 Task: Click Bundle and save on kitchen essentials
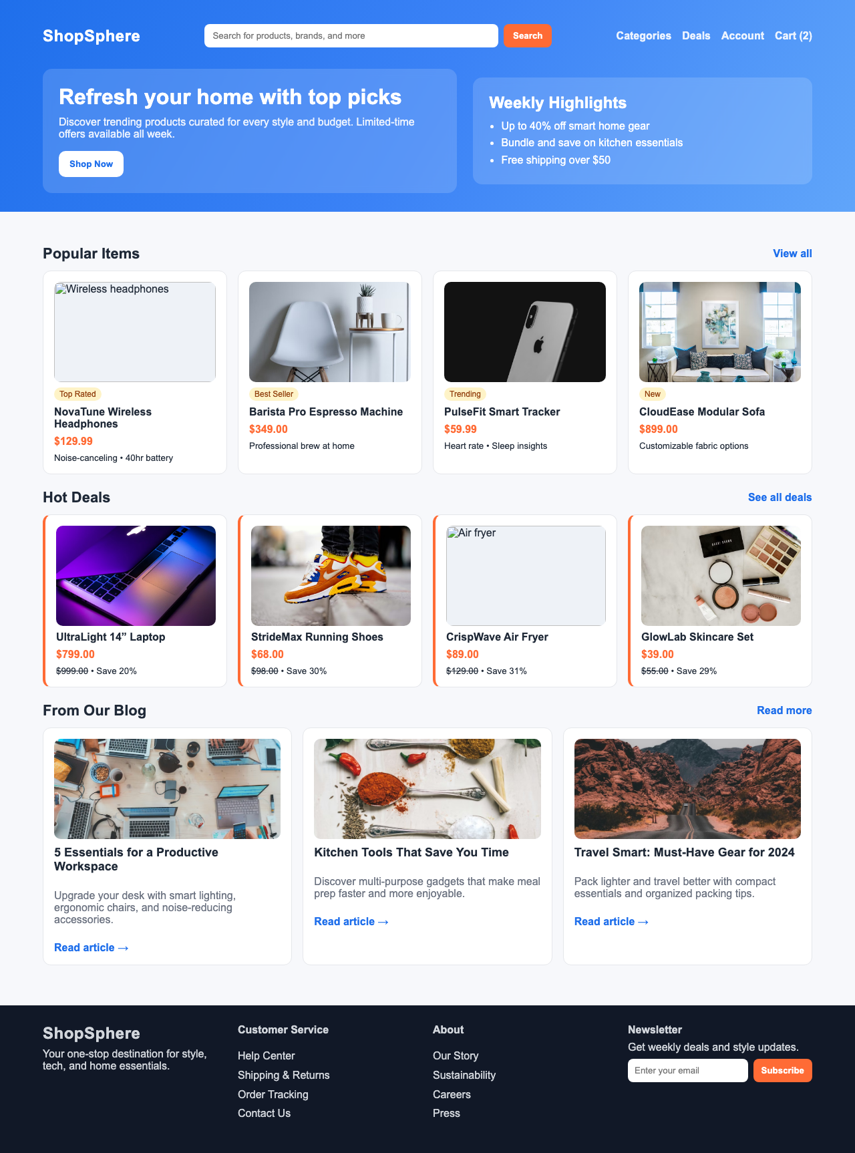[592, 143]
